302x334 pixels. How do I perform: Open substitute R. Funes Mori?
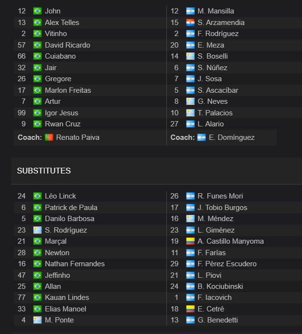pyautogui.click(x=220, y=196)
